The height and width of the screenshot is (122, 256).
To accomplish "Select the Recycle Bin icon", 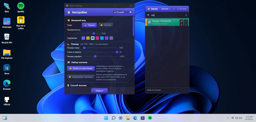I will (x=7, y=38).
